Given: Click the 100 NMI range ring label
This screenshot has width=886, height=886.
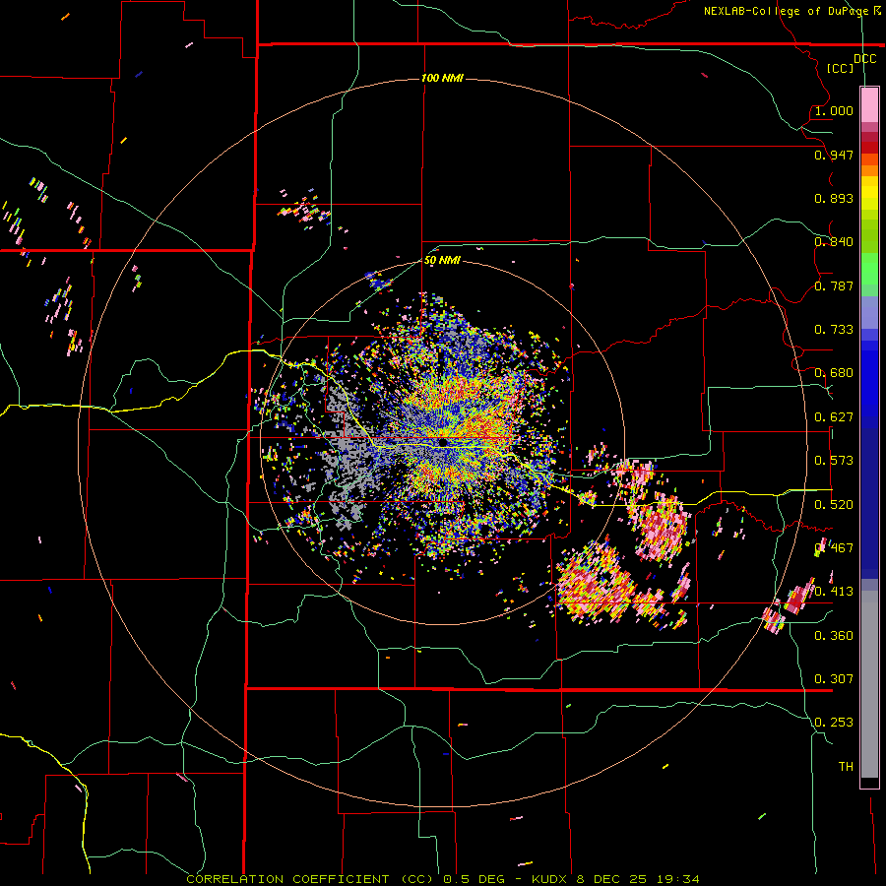Looking at the screenshot, I should [442, 78].
